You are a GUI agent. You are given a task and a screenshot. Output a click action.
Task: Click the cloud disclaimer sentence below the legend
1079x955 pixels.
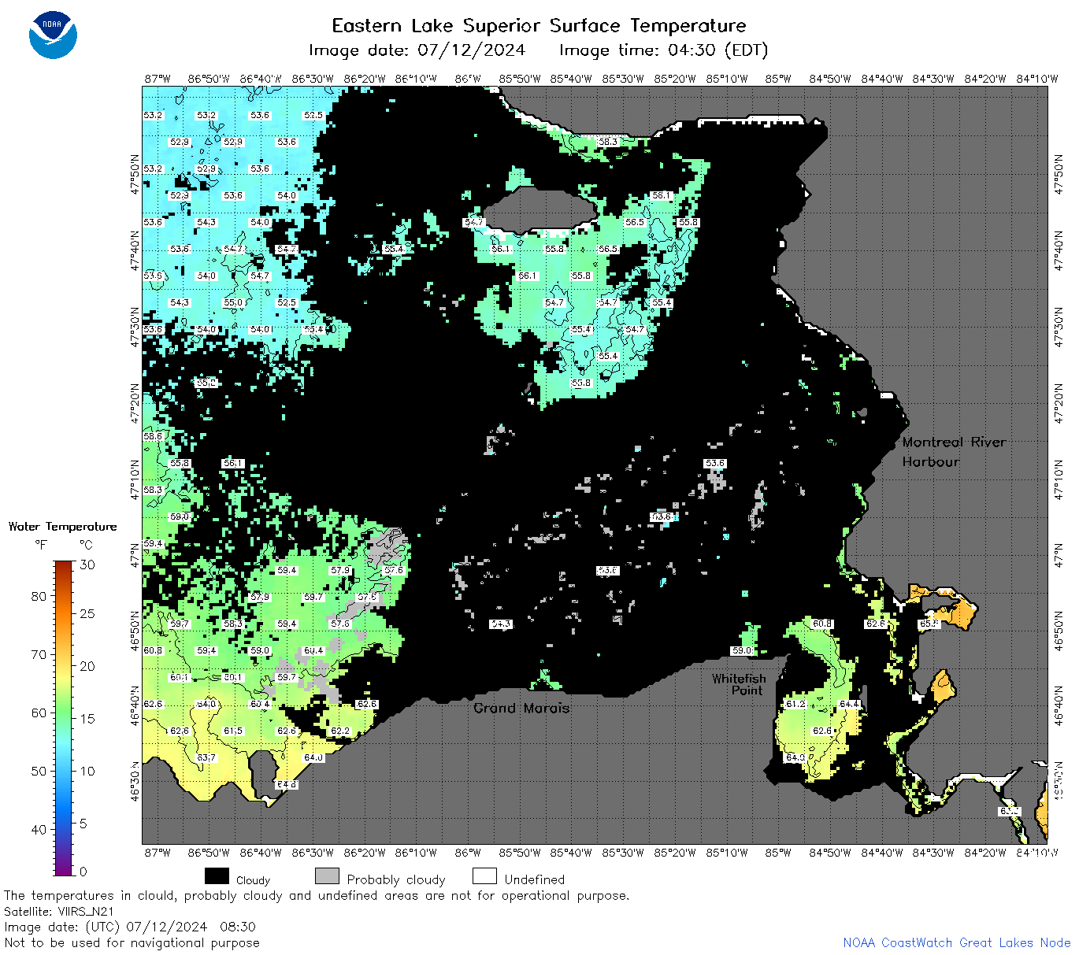click(317, 895)
